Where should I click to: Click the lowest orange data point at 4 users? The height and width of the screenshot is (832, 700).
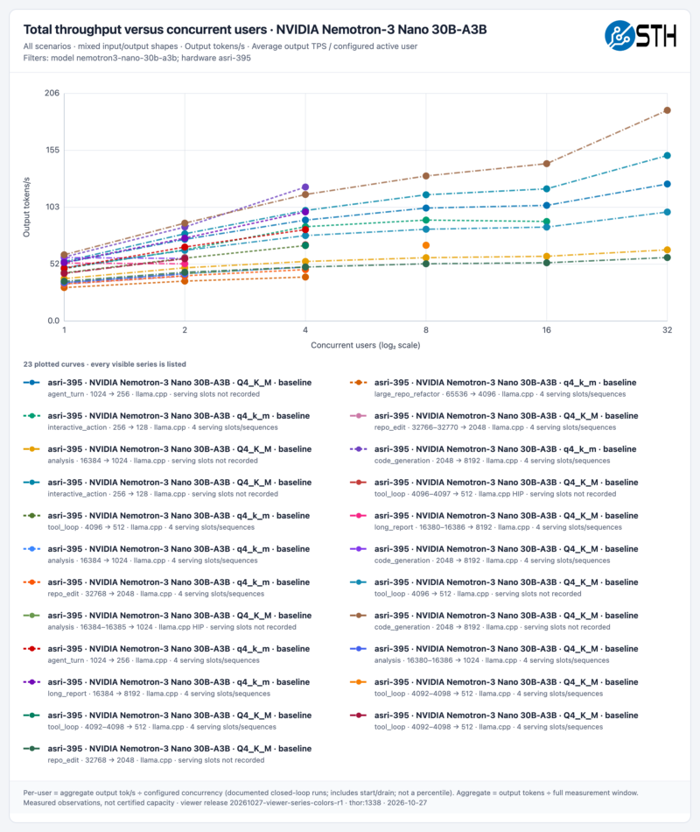pyautogui.click(x=305, y=277)
